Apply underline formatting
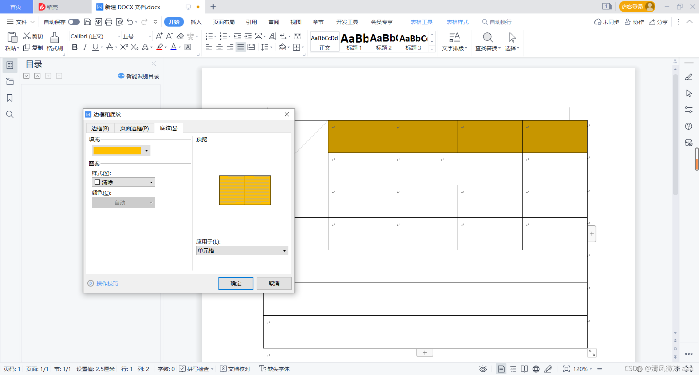699x375 pixels. click(95, 47)
